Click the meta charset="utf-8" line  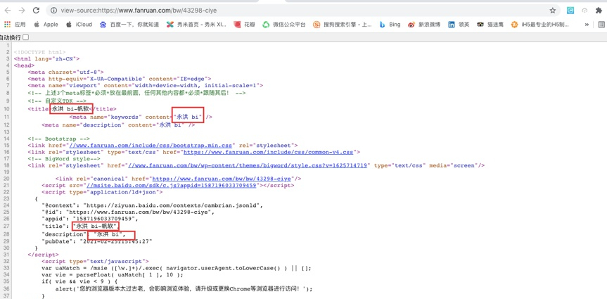pyautogui.click(x=66, y=72)
